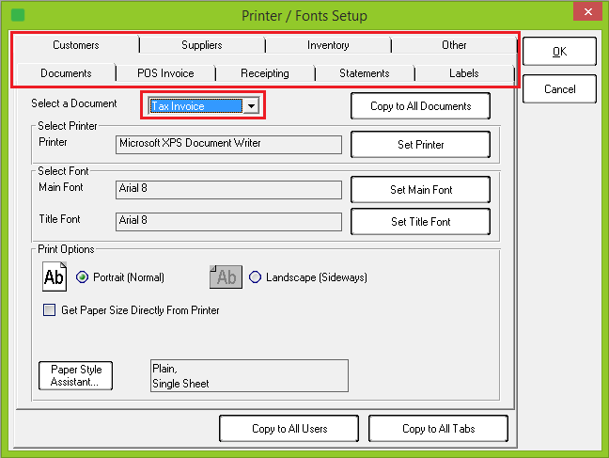The width and height of the screenshot is (609, 458).
Task: Click the Main Font field showing Arial 8
Action: (x=228, y=189)
